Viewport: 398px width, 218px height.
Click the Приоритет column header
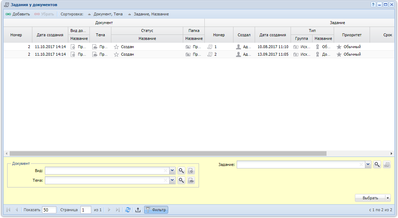pos(352,35)
